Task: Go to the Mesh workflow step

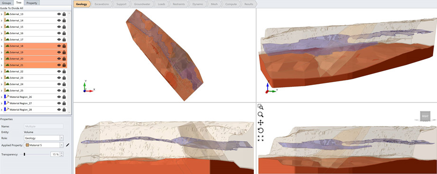Action: [215, 4]
